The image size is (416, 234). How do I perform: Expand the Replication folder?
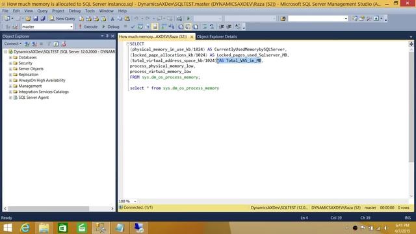point(10,75)
